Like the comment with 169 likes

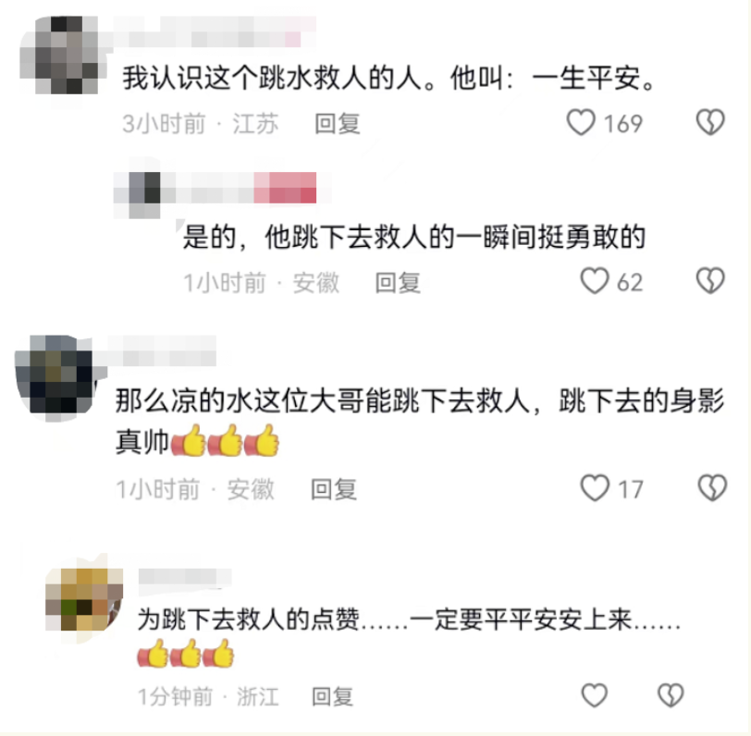point(581,123)
